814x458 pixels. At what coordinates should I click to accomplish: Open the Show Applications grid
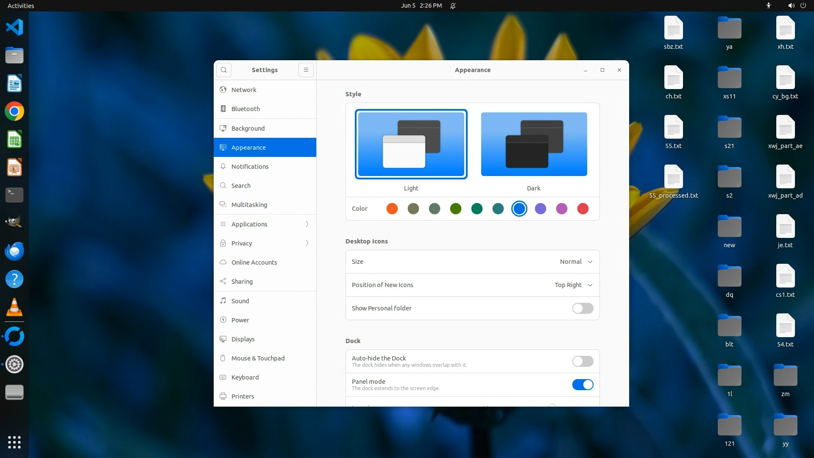(14, 442)
